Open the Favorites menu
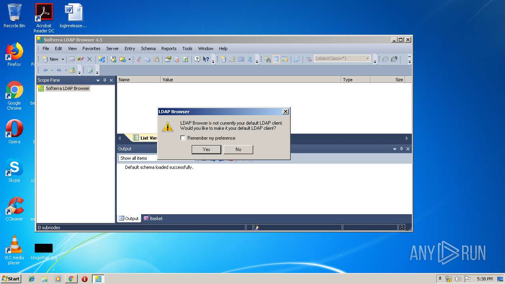The height and width of the screenshot is (284, 505). tap(91, 49)
